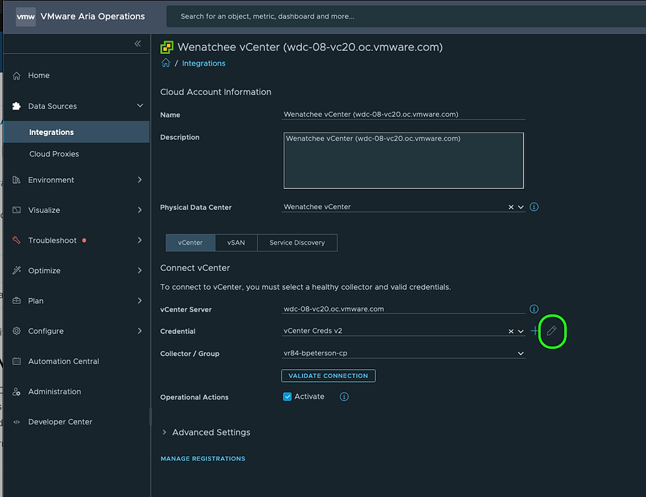Expand the Optimize submenu chevron
Image resolution: width=646 pixels, height=497 pixels.
click(x=140, y=270)
